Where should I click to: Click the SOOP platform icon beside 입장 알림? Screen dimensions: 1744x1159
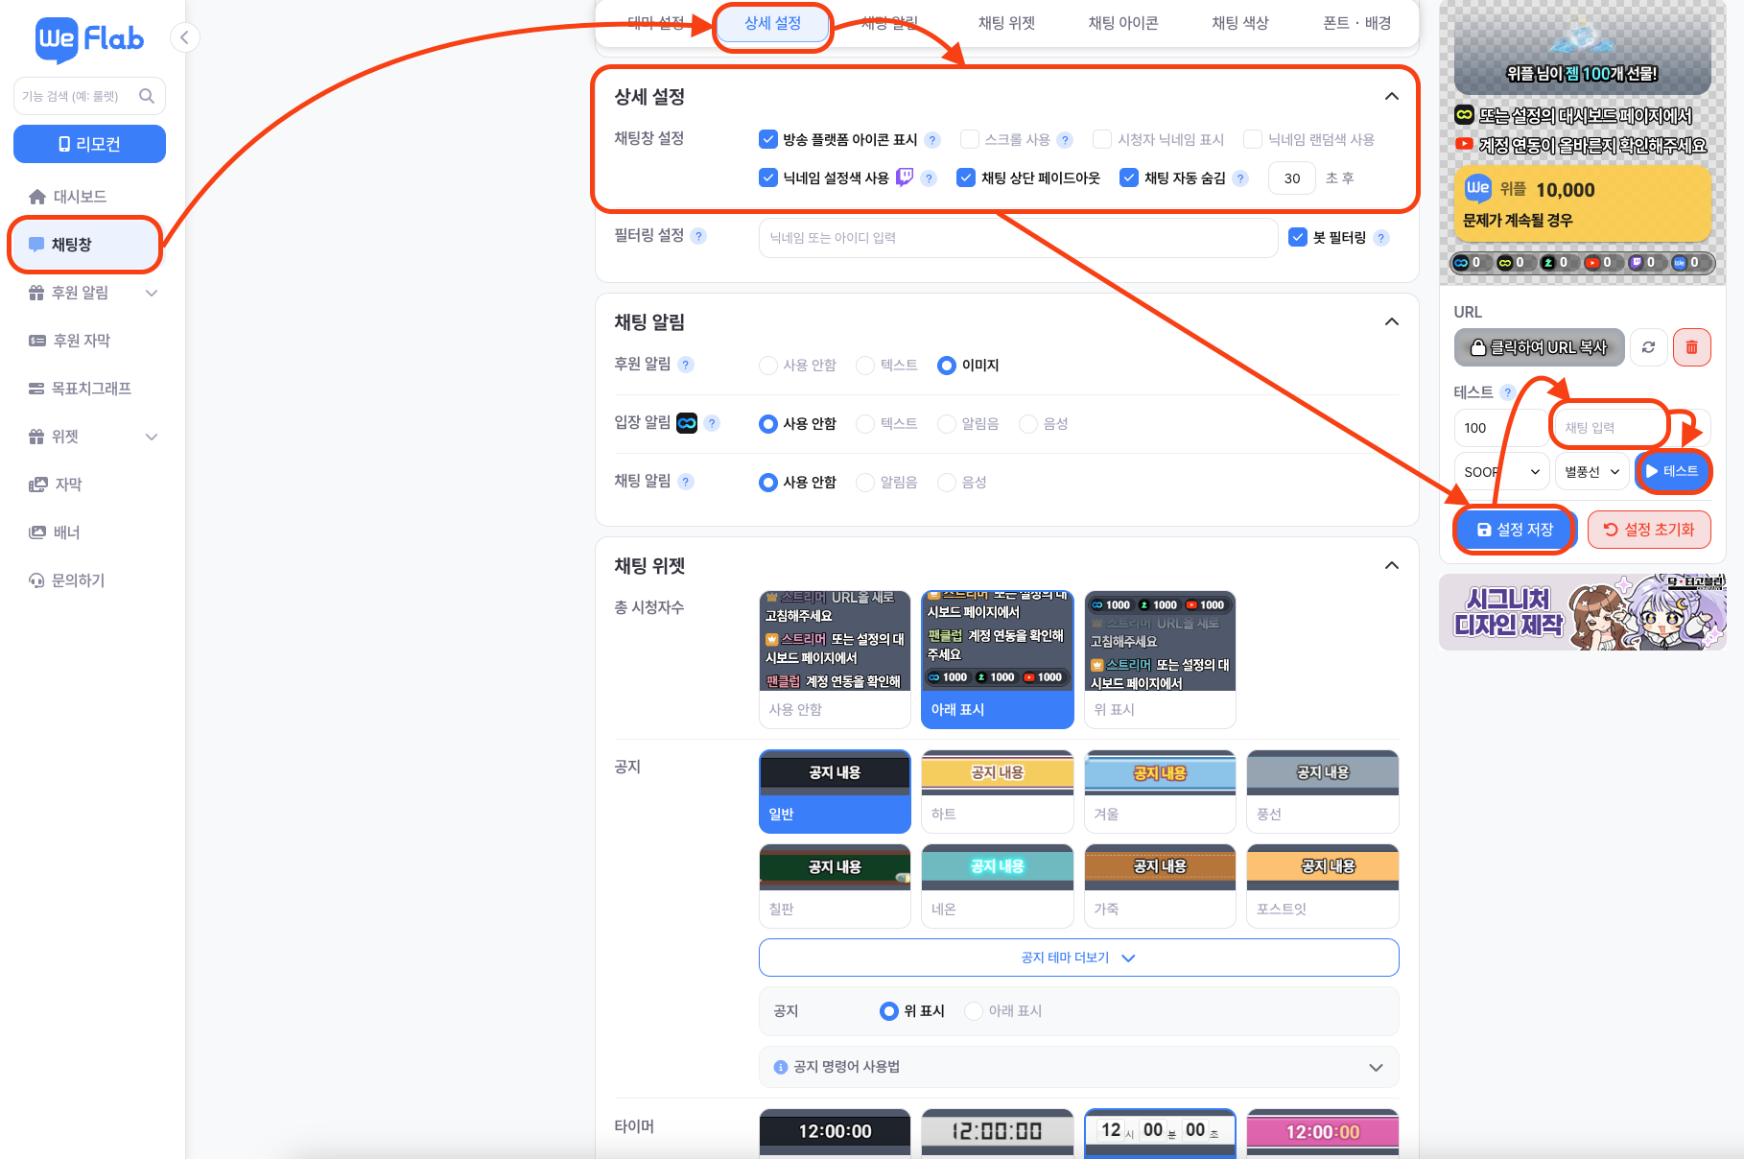click(687, 423)
